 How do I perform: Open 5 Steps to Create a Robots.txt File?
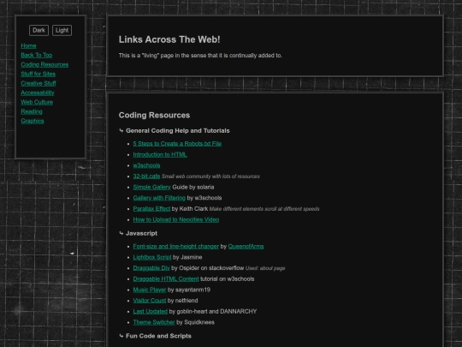[x=177, y=144]
